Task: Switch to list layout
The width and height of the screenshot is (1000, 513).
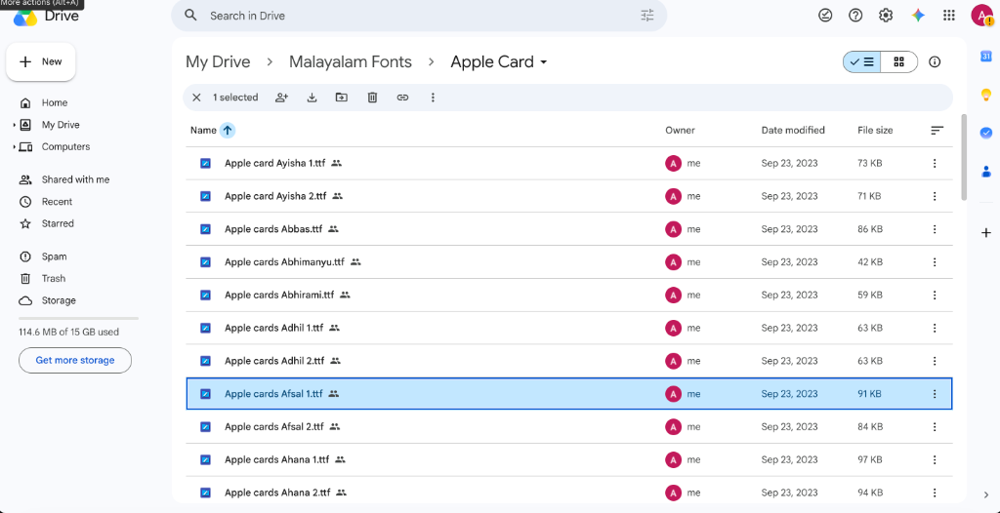Action: point(862,61)
